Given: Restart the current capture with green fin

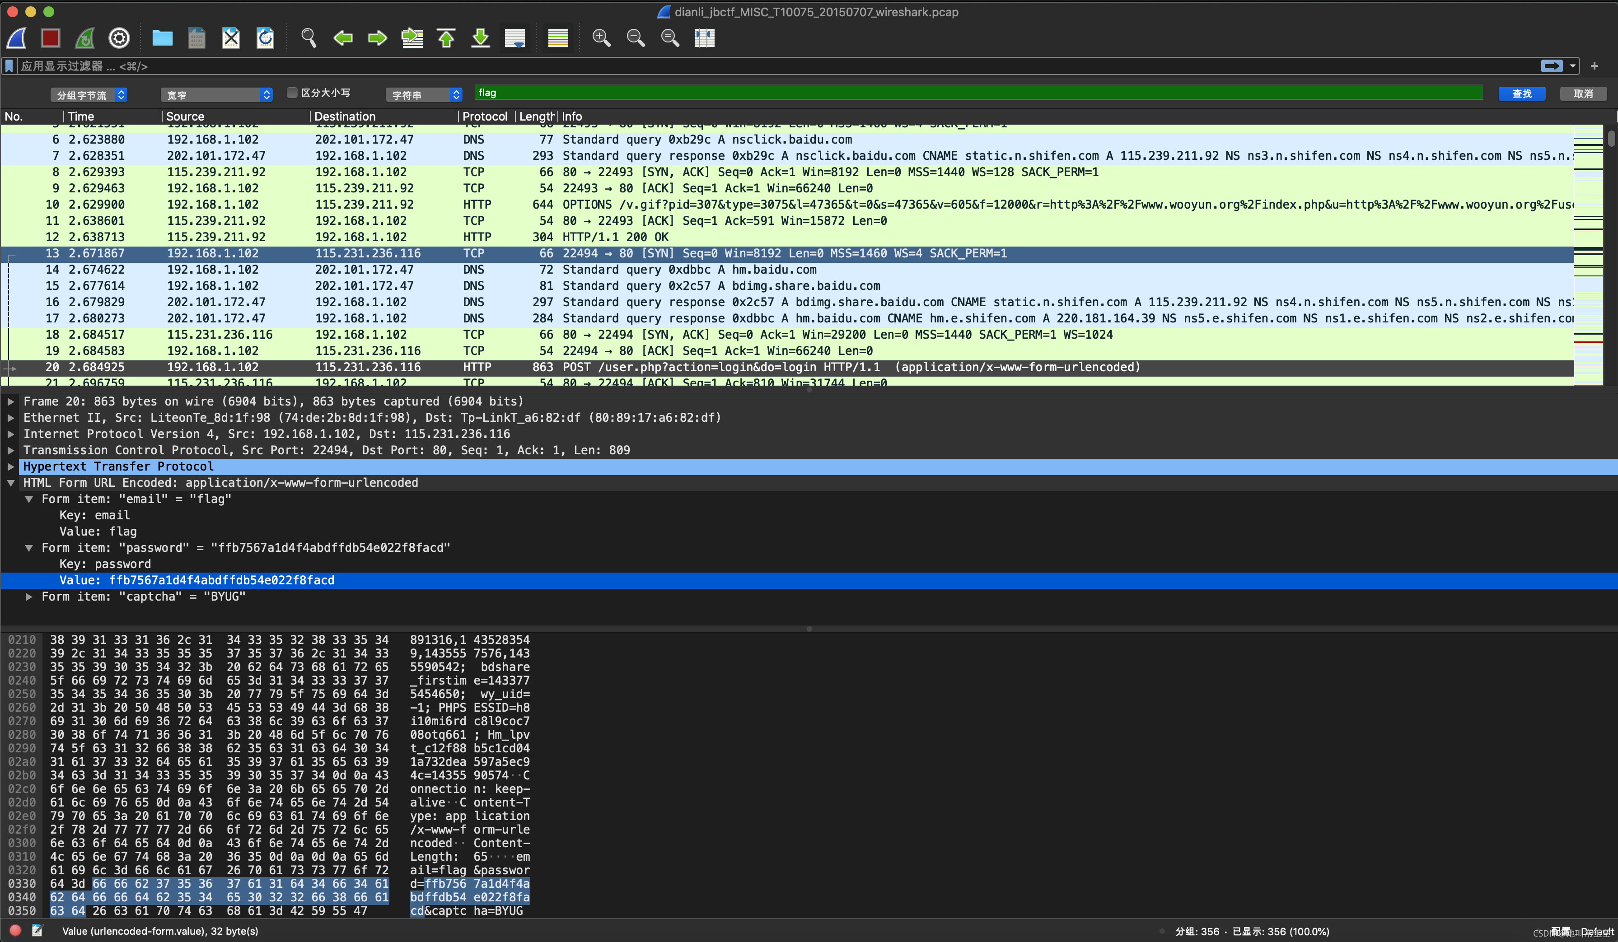Looking at the screenshot, I should coord(85,38).
